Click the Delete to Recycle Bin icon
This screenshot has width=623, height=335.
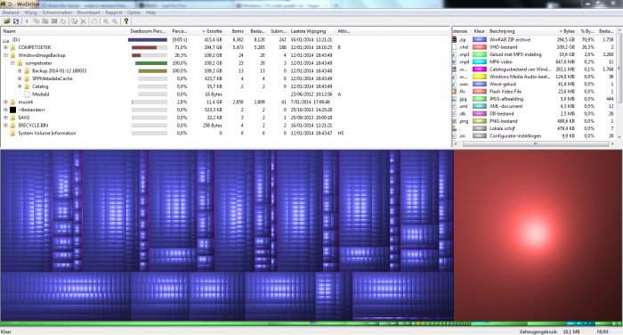(74, 21)
